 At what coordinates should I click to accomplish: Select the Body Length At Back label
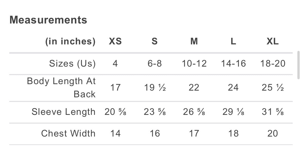[61, 88]
